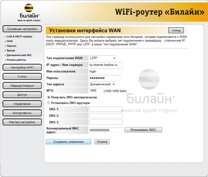Expand the Тип адреса dropdown

pyautogui.click(x=102, y=84)
